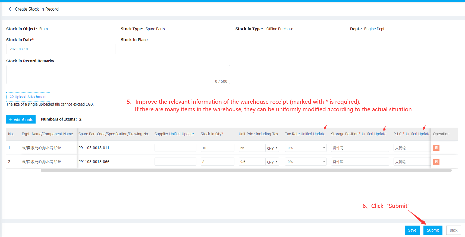Save the stock-in record

412,230
